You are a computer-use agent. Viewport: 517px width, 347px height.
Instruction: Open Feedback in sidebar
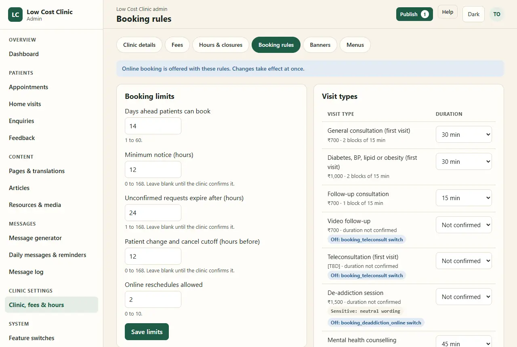[51, 138]
